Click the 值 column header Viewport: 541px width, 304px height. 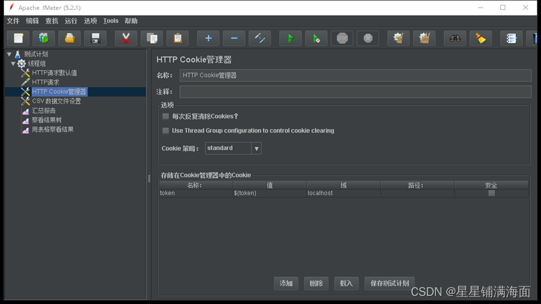pyautogui.click(x=270, y=185)
